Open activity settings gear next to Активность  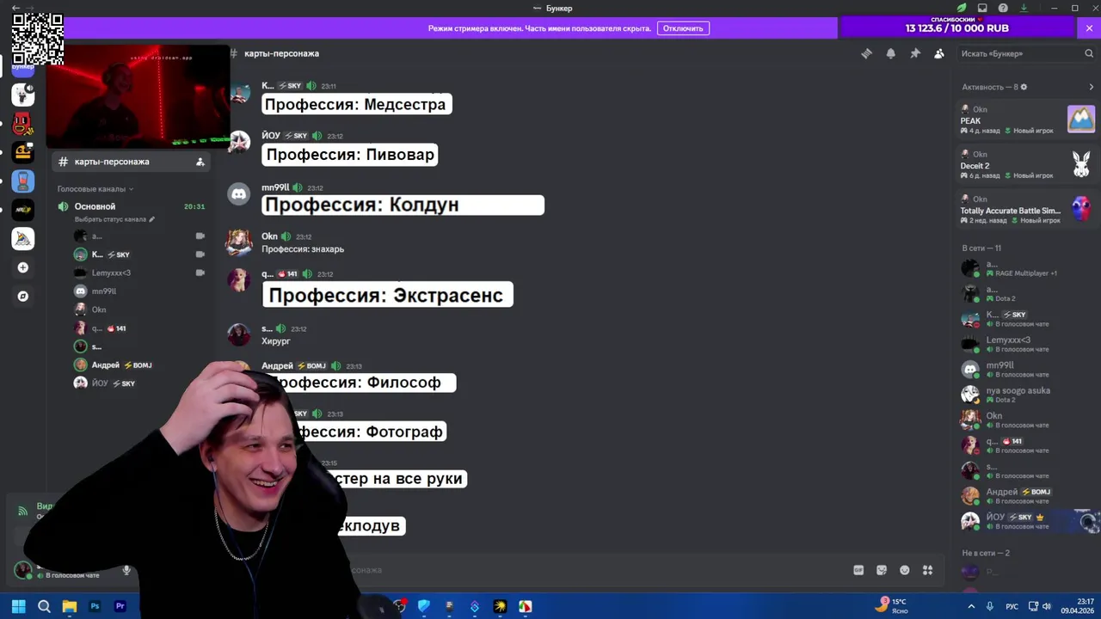tap(1024, 87)
